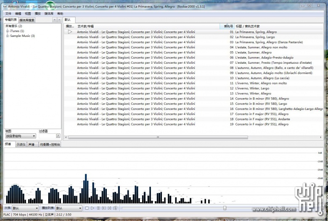Open the 均衡器+控制台 tab

click(50, 144)
